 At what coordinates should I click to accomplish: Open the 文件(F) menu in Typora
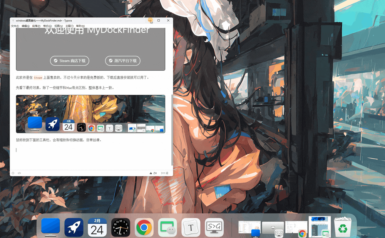click(15, 26)
